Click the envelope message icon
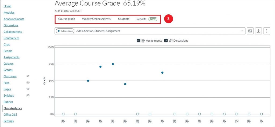275x127 pixels. coord(250,31)
